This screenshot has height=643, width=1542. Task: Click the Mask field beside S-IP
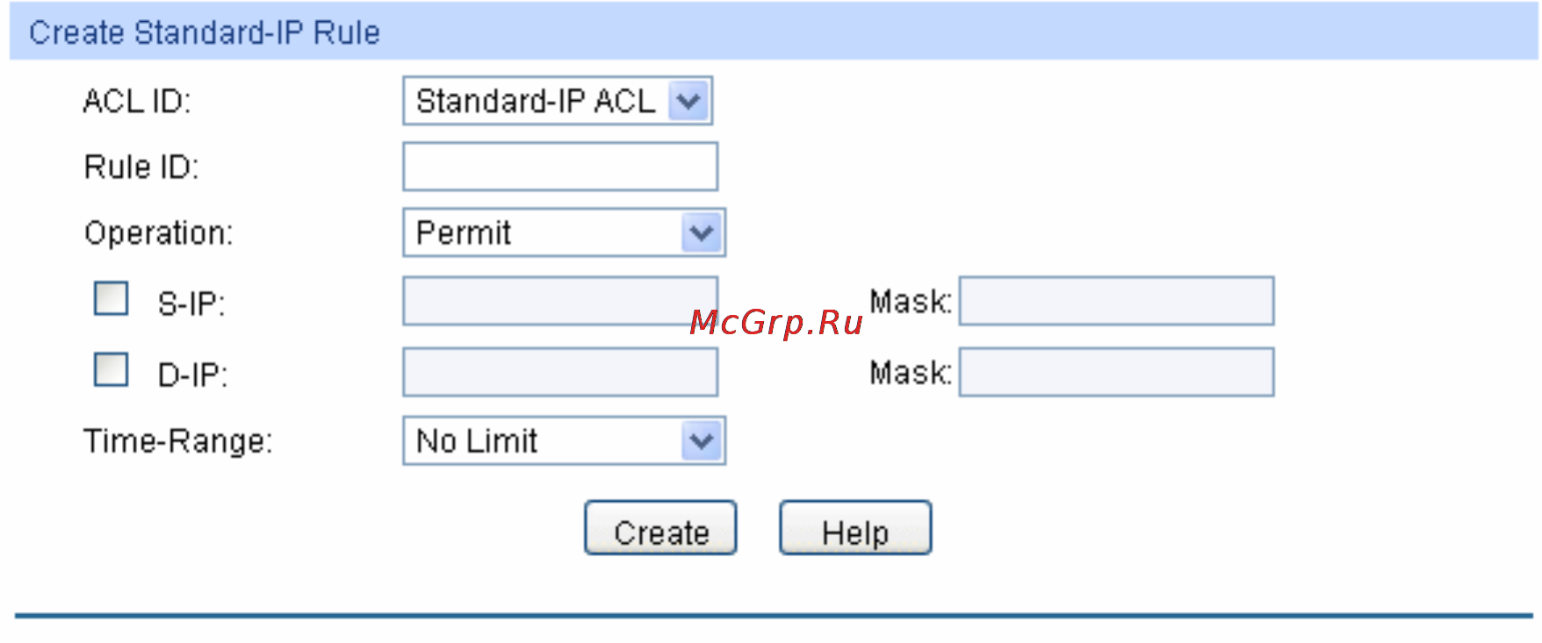(x=1116, y=301)
